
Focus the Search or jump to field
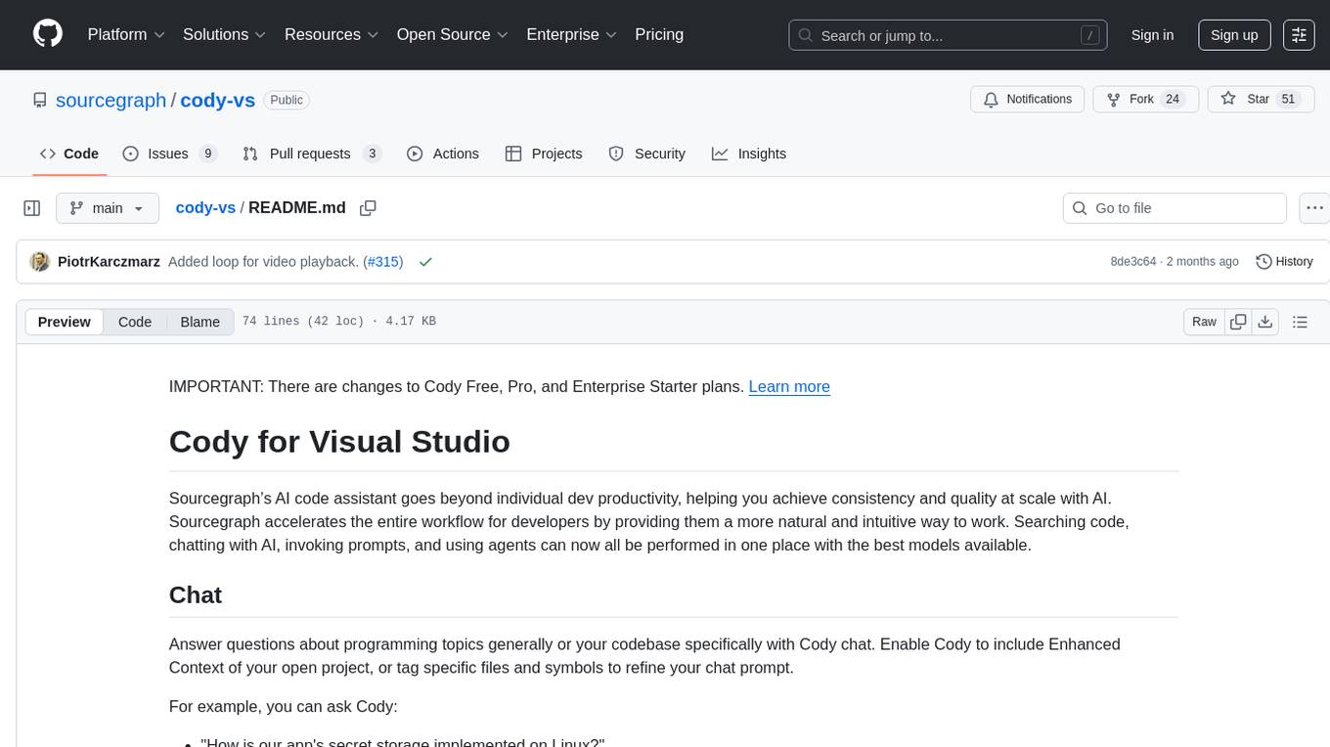[948, 35]
